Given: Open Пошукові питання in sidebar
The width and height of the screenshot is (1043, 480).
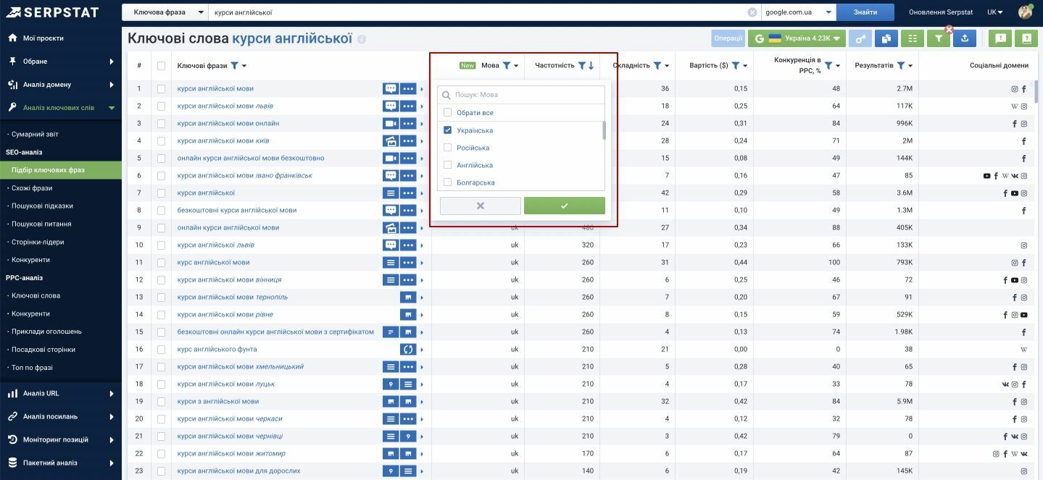Looking at the screenshot, I should [x=41, y=224].
